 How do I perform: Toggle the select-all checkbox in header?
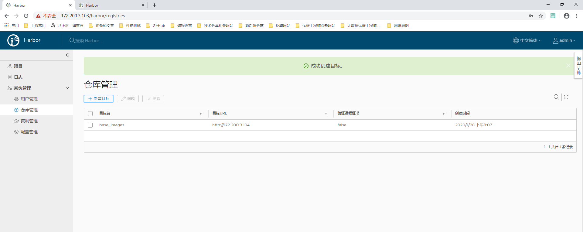(90, 114)
